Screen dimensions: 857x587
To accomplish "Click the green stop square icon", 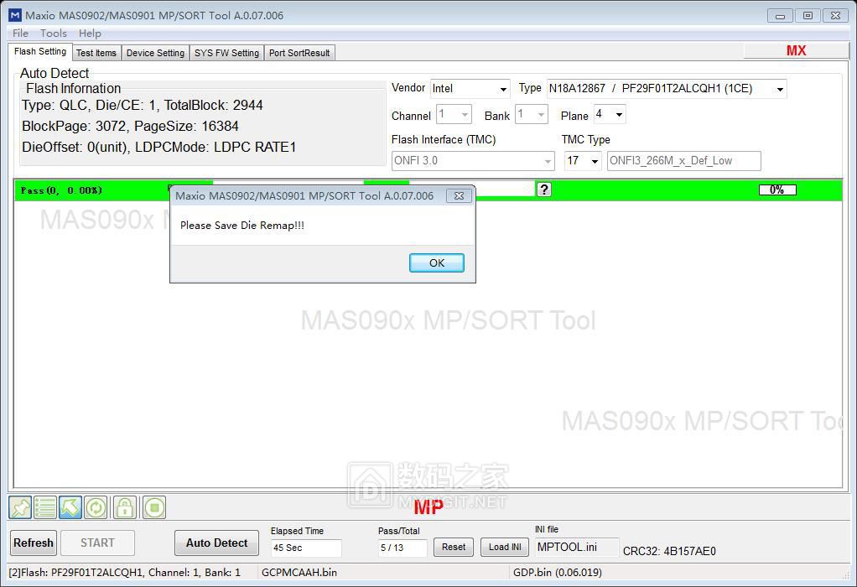I will (153, 507).
